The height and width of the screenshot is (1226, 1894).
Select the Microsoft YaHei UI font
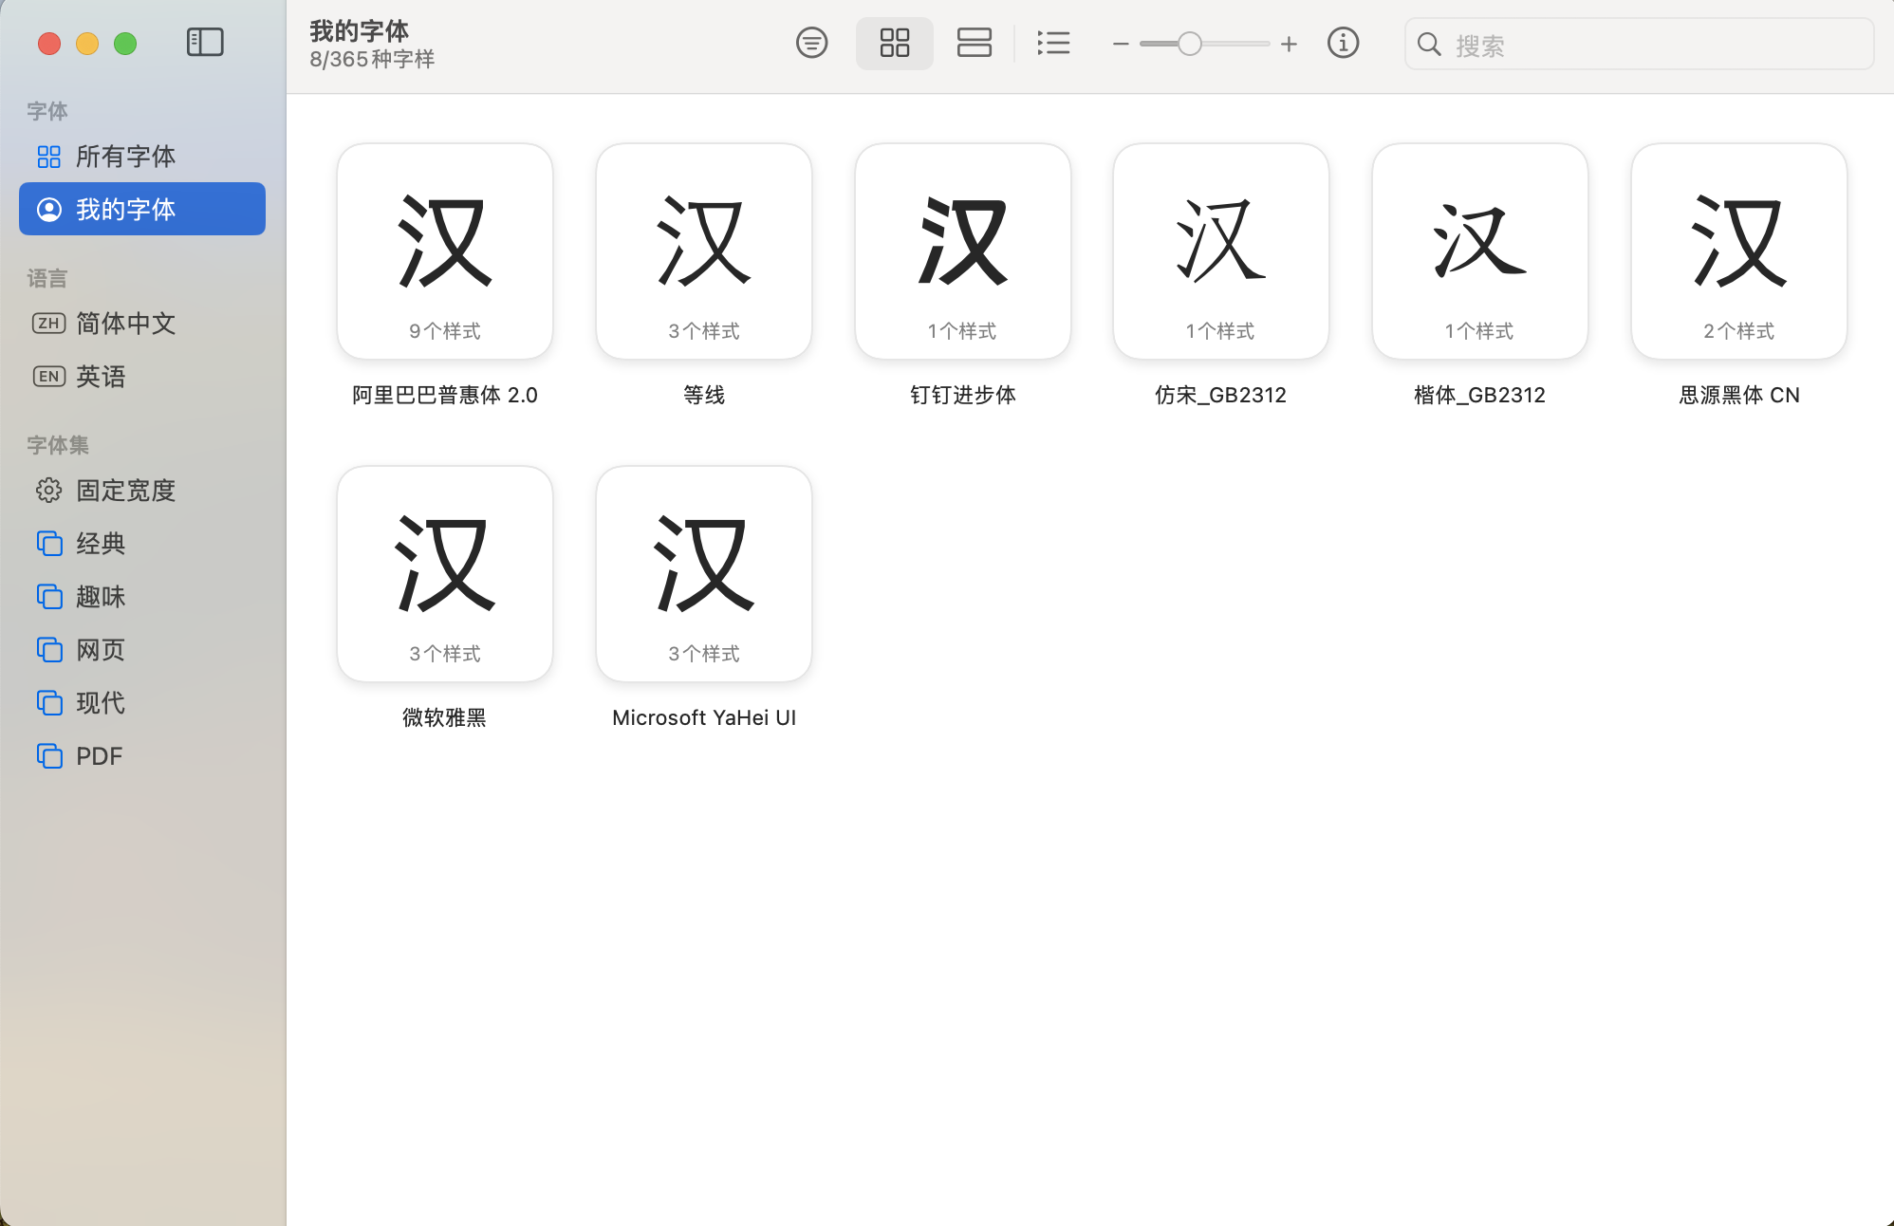click(703, 574)
